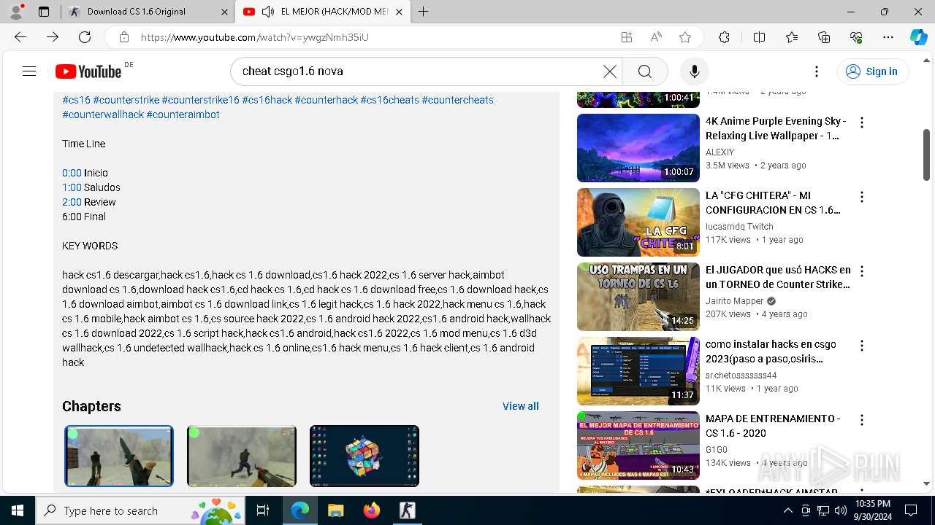
Task: Open a new browser tab
Action: click(424, 12)
